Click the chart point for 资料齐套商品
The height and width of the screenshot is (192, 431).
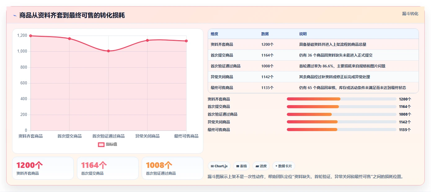(31, 36)
